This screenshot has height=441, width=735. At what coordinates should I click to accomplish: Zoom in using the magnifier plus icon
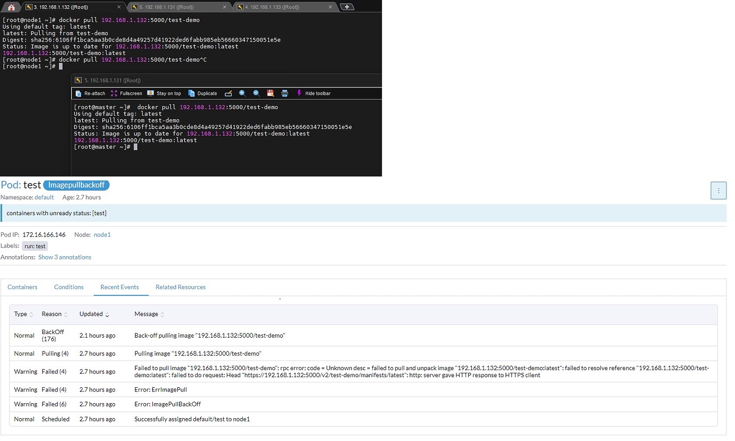point(242,93)
